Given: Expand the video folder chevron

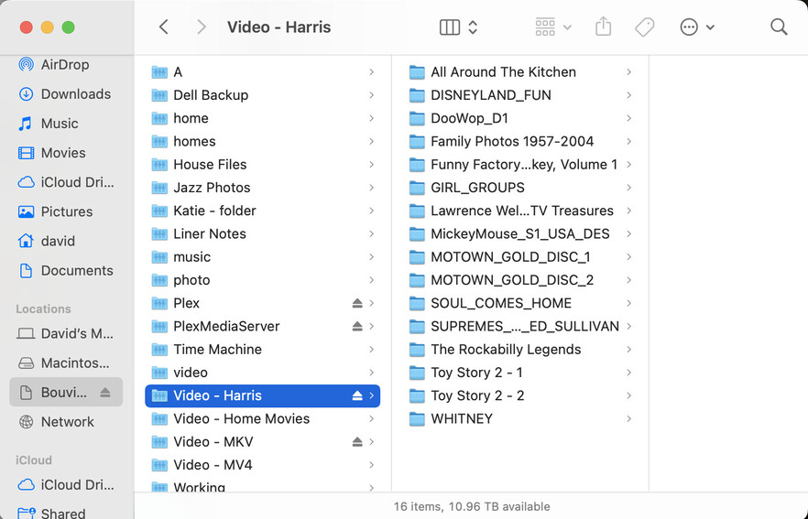Looking at the screenshot, I should [x=372, y=373].
